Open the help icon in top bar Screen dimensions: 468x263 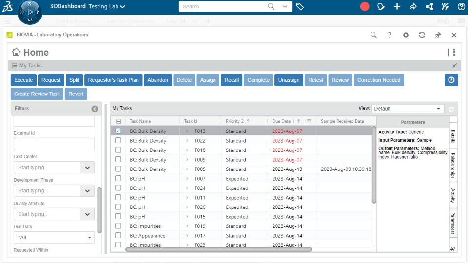click(461, 6)
